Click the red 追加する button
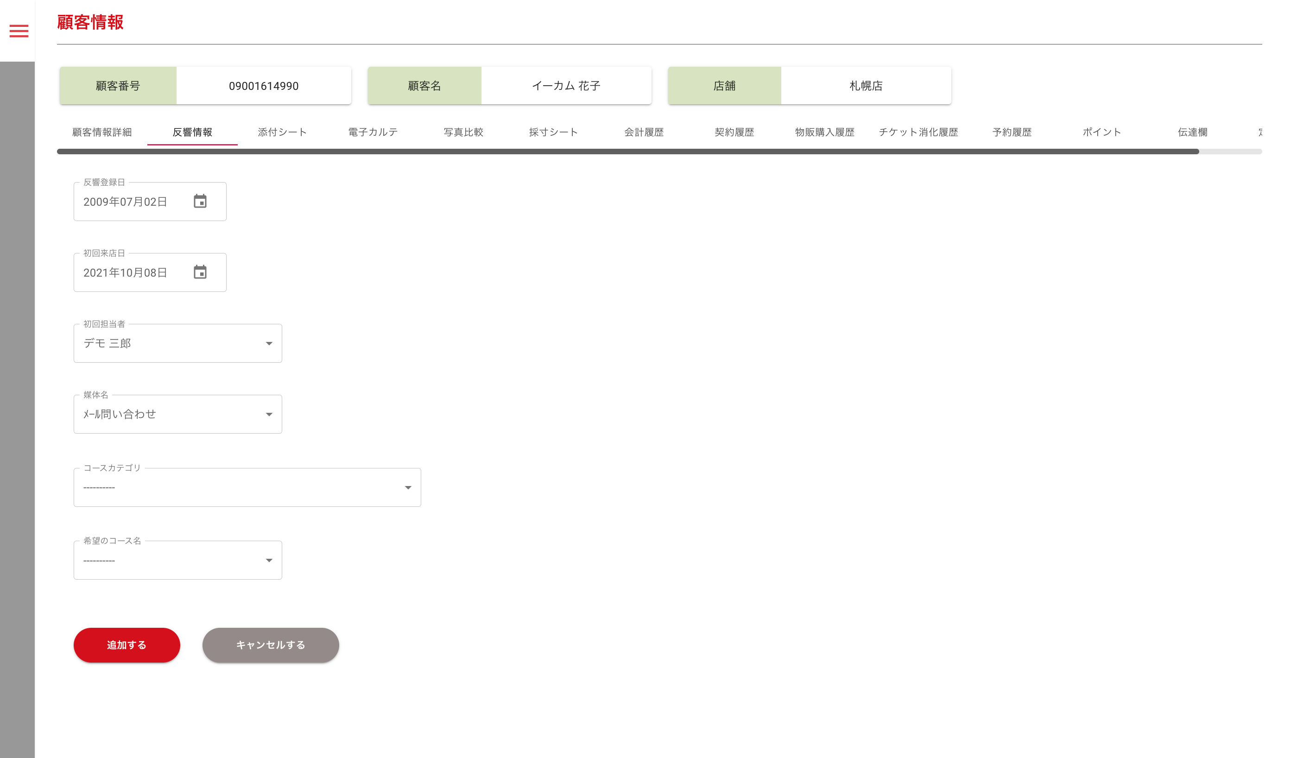 click(x=127, y=645)
